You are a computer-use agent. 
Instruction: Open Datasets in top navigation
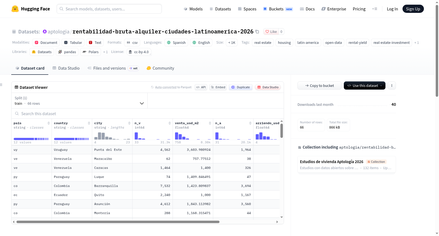220,9
